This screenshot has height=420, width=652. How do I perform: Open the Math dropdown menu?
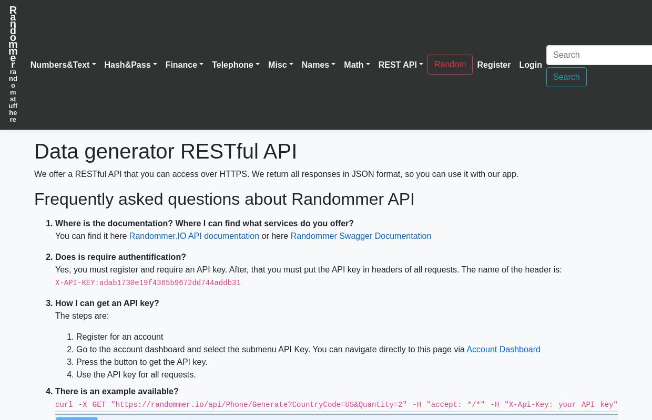click(x=356, y=65)
